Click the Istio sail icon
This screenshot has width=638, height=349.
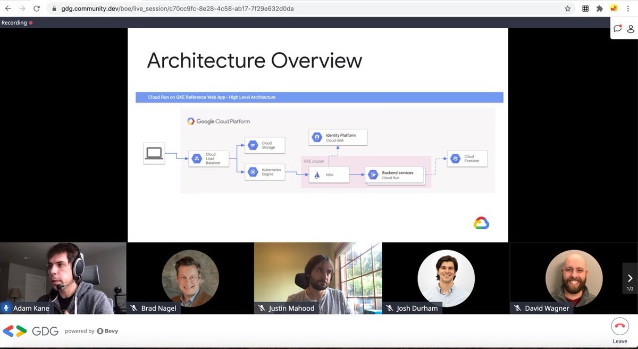coord(316,174)
